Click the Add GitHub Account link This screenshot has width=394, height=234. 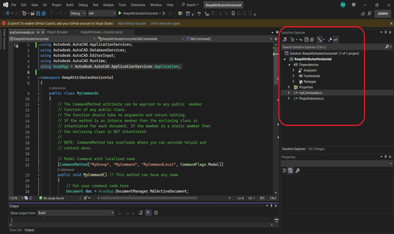pyautogui.click(x=132, y=23)
